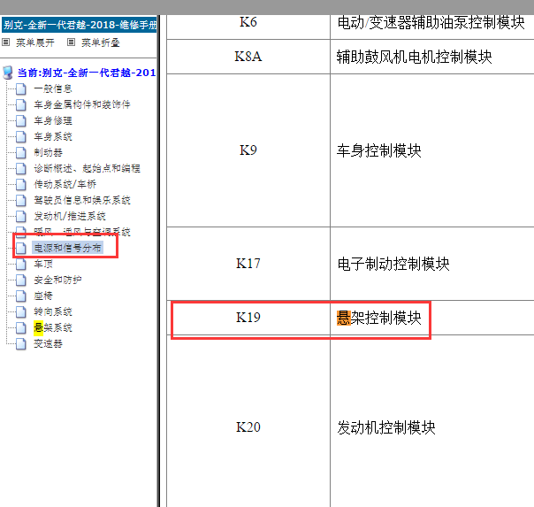The width and height of the screenshot is (534, 507).
Task: Click the page icon beside 转向系统
Action: click(x=21, y=311)
